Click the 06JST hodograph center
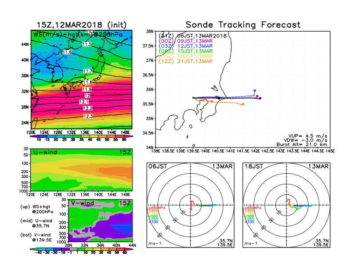 click(x=191, y=205)
